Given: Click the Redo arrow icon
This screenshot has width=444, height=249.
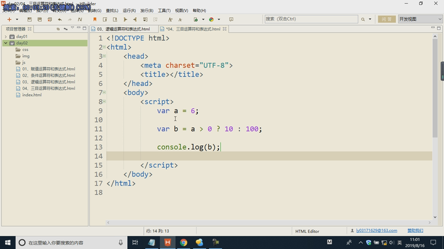Looking at the screenshot, I should tap(70, 20).
